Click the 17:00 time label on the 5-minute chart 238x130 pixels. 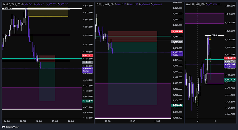click(23, 121)
